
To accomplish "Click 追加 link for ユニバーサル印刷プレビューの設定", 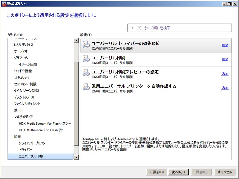I will 225,74.
